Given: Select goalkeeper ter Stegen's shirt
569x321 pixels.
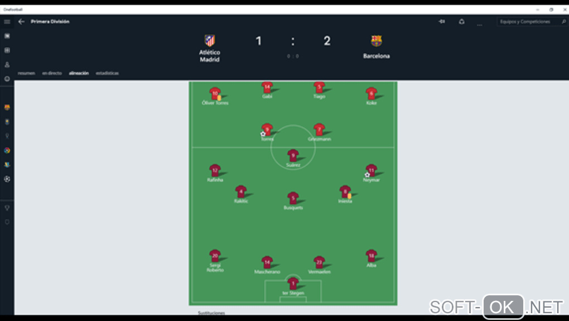Looking at the screenshot, I should [x=293, y=284].
